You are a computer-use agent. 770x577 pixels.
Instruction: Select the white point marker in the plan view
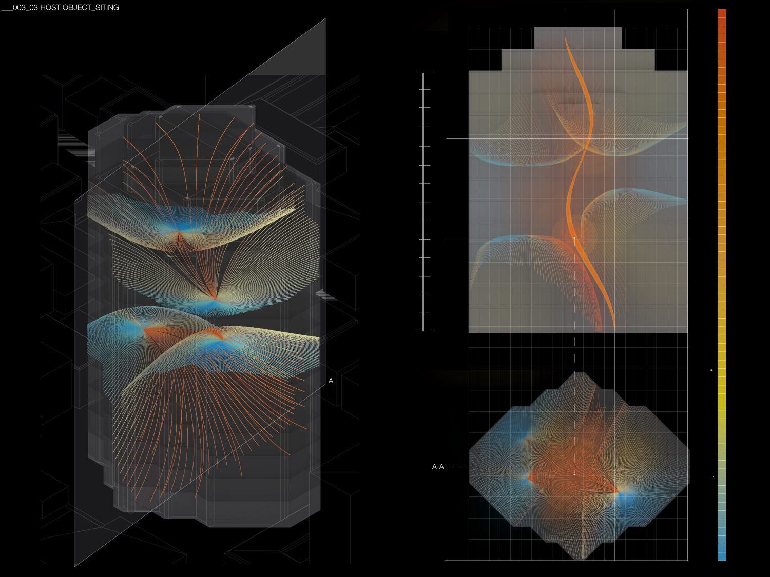click(x=574, y=474)
